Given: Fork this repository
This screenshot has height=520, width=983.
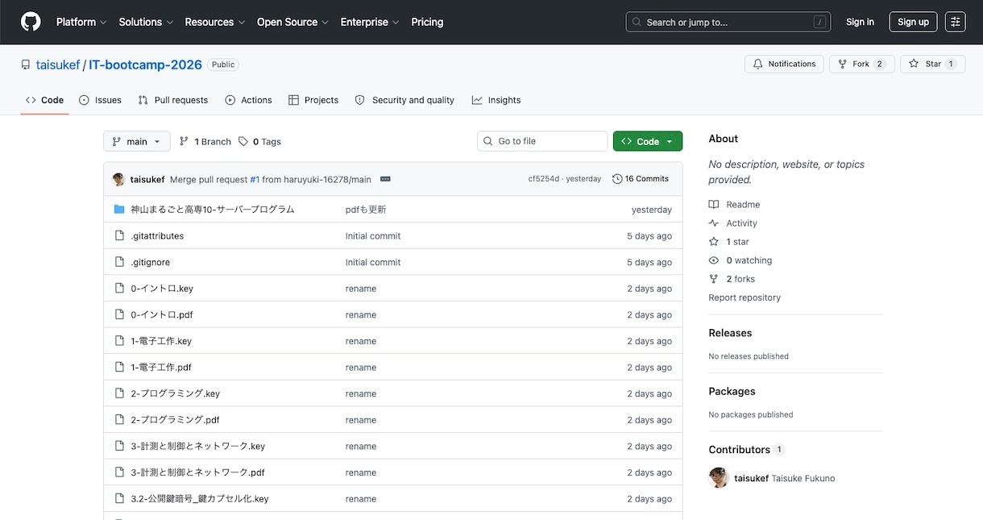Looking at the screenshot, I should coord(861,64).
